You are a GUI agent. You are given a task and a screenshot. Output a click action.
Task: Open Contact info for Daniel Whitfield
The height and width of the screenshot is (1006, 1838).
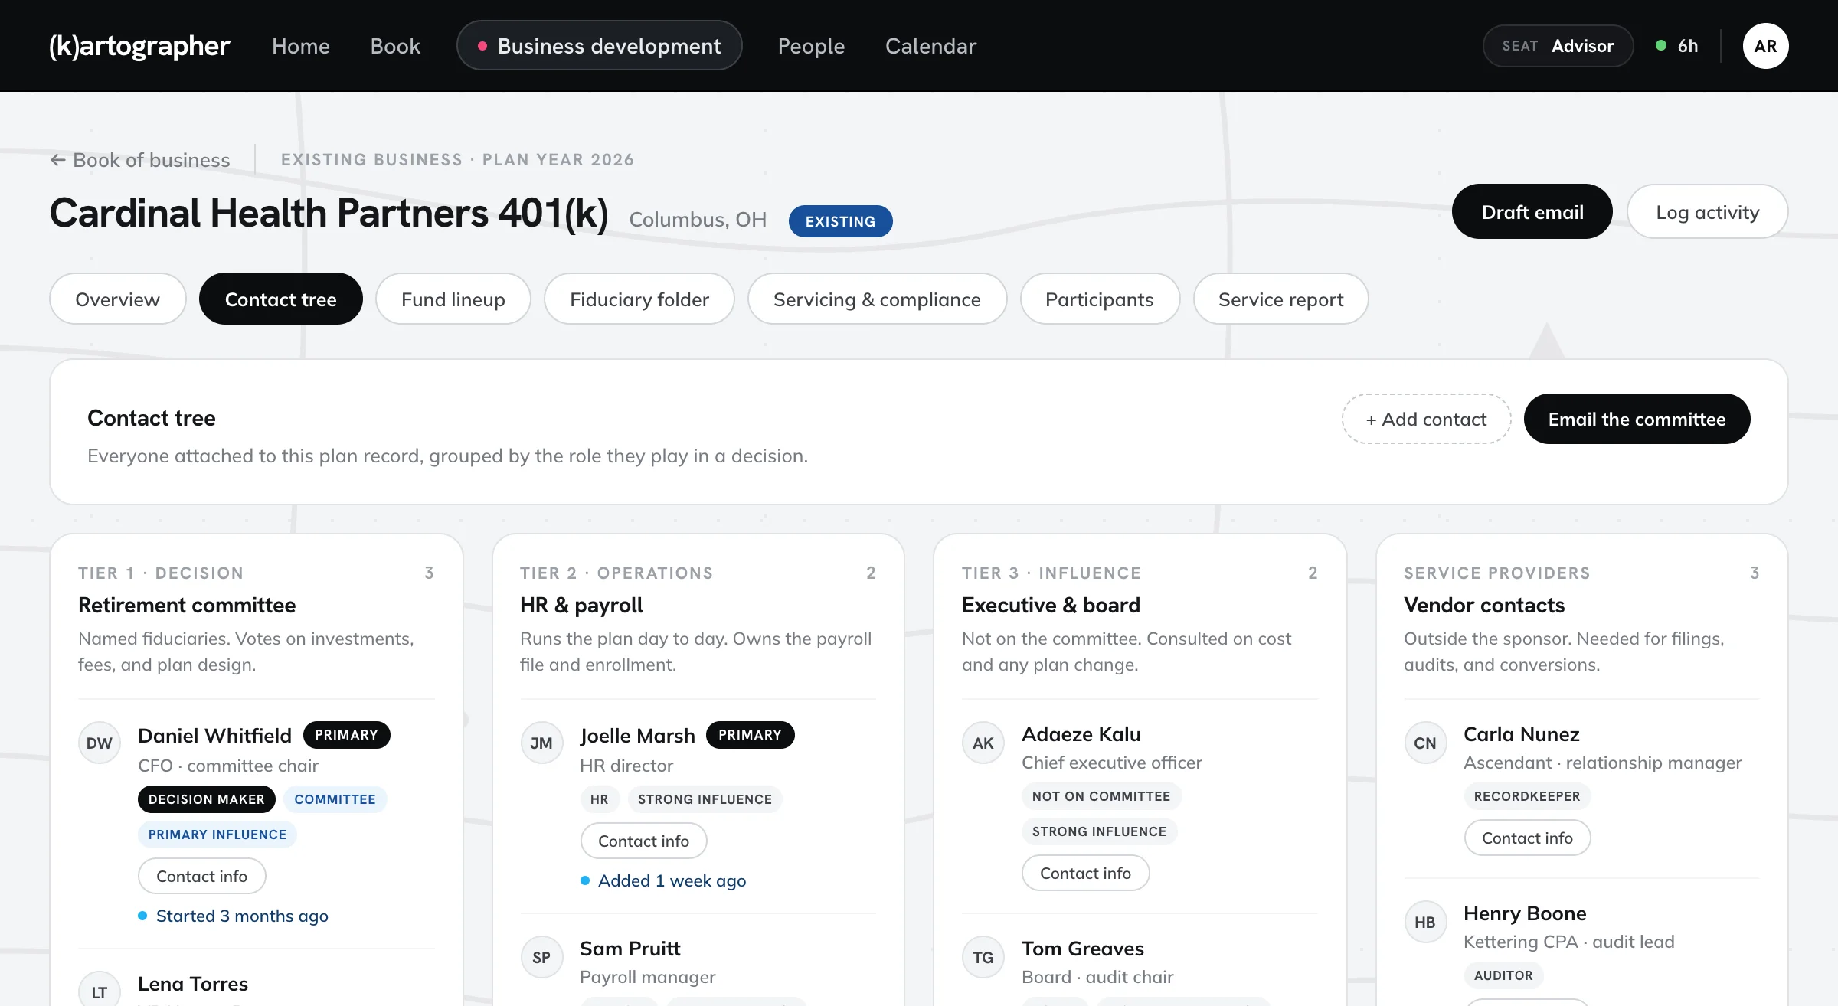point(202,876)
